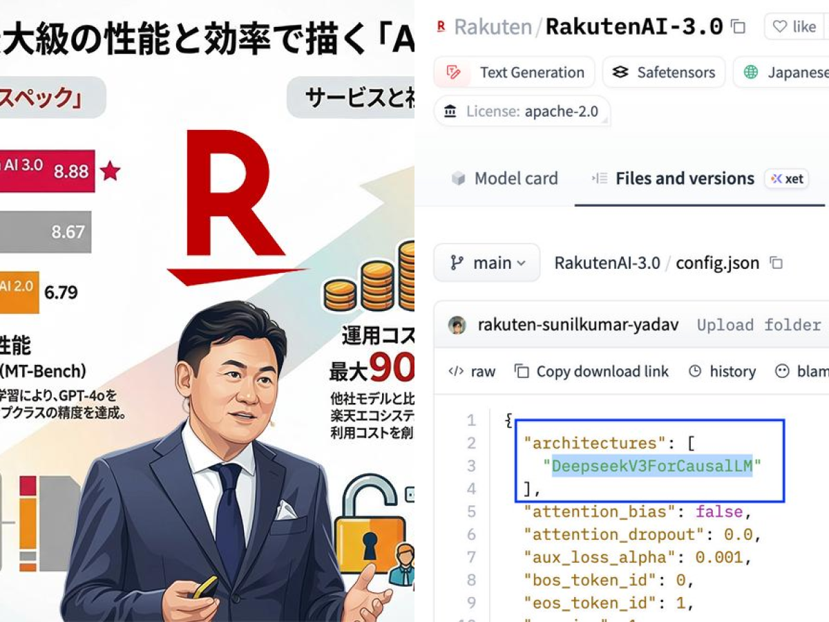Screen dimensions: 829x622
Task: Click the rakuten-sunilkumar-yadav avatar
Action: tap(457, 324)
